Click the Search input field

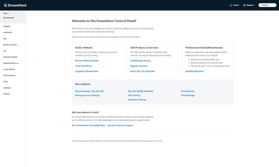pyautogui.click(x=268, y=5)
